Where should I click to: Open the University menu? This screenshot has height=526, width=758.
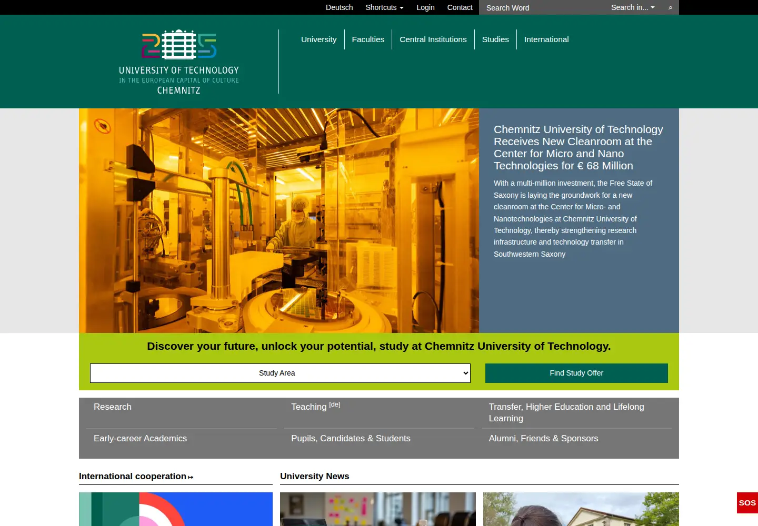pos(318,39)
